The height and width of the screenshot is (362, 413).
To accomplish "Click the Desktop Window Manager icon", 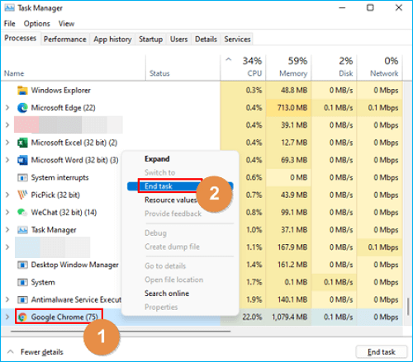I will click(x=22, y=265).
